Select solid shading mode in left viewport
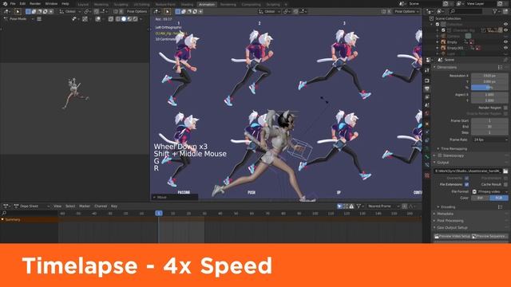The width and height of the screenshot is (511, 287). click(x=124, y=19)
